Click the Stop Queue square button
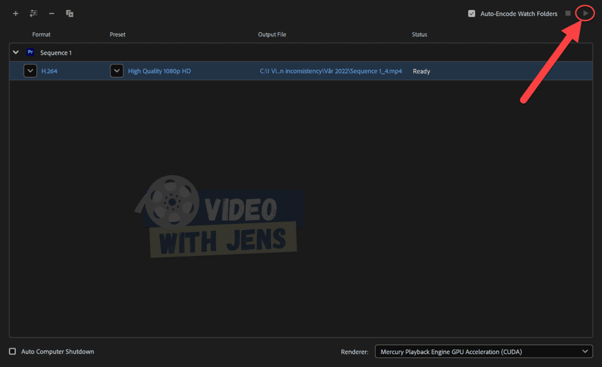 tap(568, 14)
